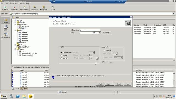Select Harddisk3 in the tree
The image size is (176, 99).
(x=24, y=38)
